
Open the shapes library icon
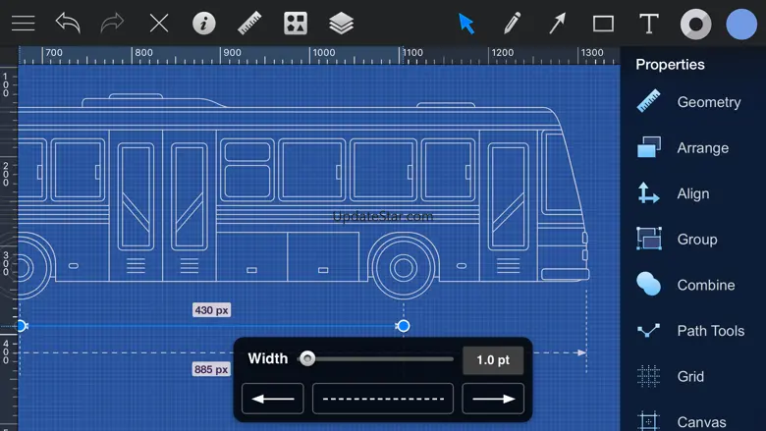(296, 23)
